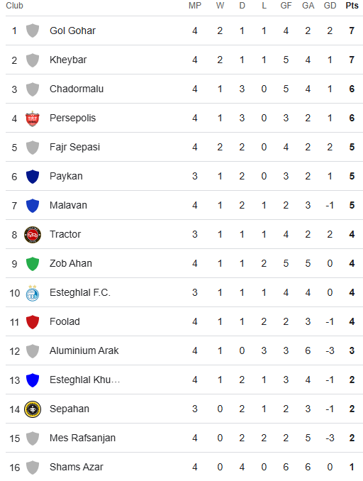
Task: Click the GD column header
Action: coord(330,6)
